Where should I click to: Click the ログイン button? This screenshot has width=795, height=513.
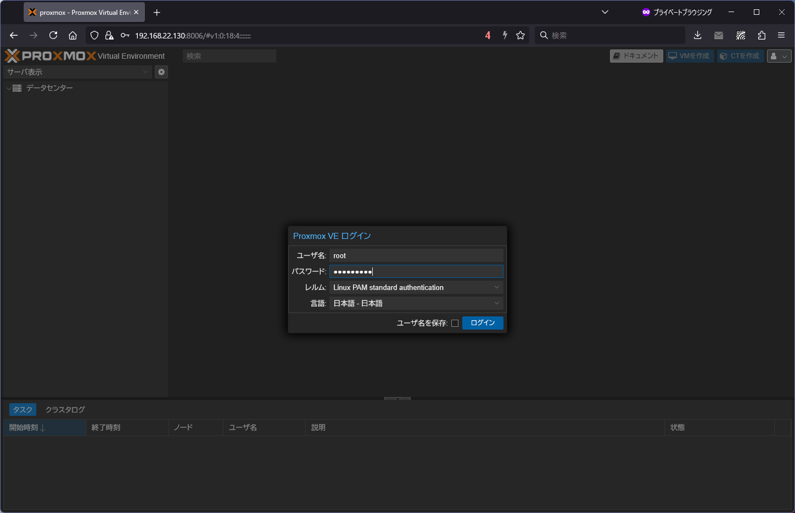click(x=483, y=323)
